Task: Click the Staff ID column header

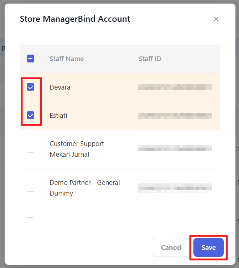Action: pyautogui.click(x=150, y=59)
